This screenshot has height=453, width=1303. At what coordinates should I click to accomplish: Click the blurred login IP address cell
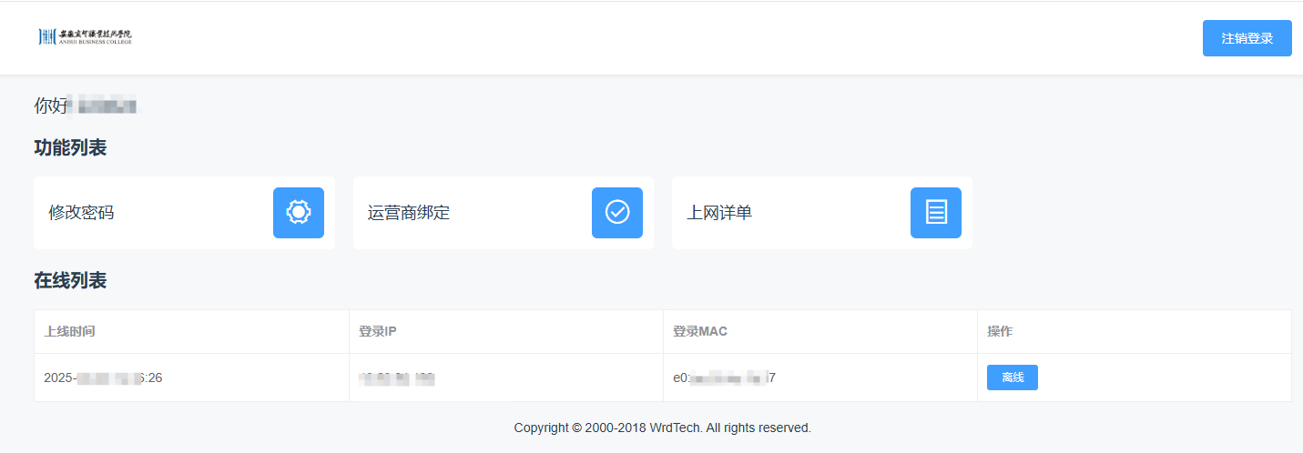click(x=397, y=377)
